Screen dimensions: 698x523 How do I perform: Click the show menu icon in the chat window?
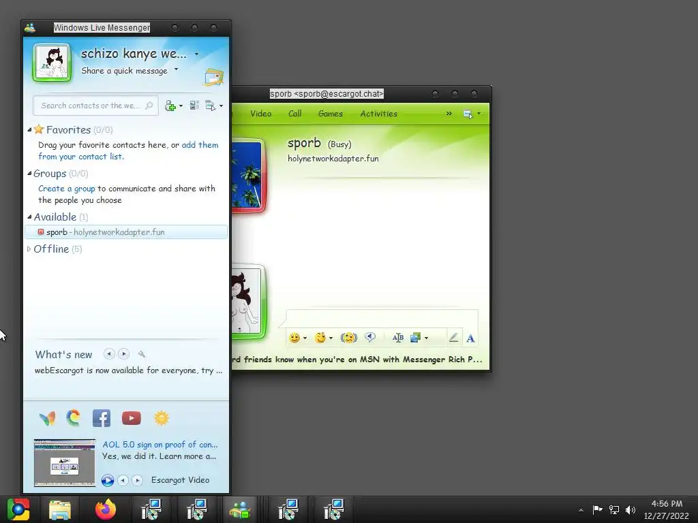468,114
